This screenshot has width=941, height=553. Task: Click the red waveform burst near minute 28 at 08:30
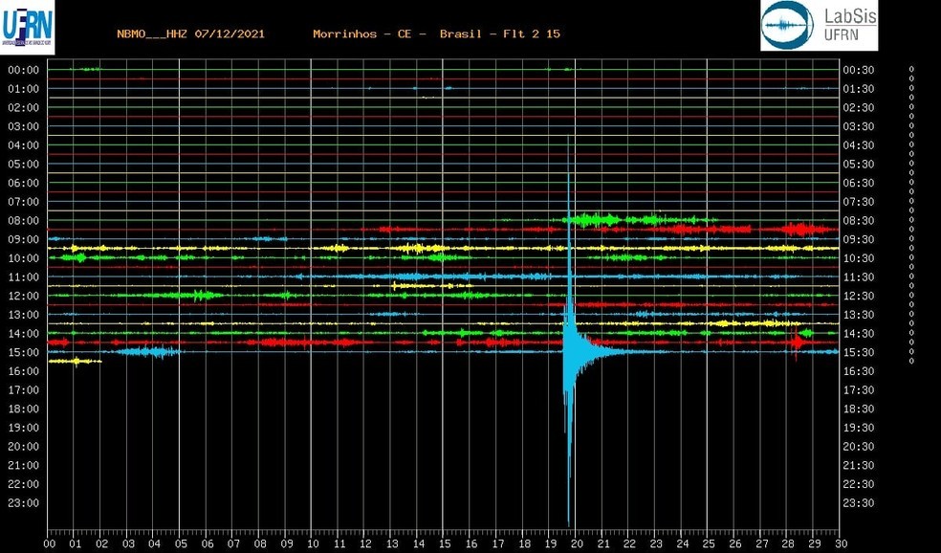coord(801,229)
